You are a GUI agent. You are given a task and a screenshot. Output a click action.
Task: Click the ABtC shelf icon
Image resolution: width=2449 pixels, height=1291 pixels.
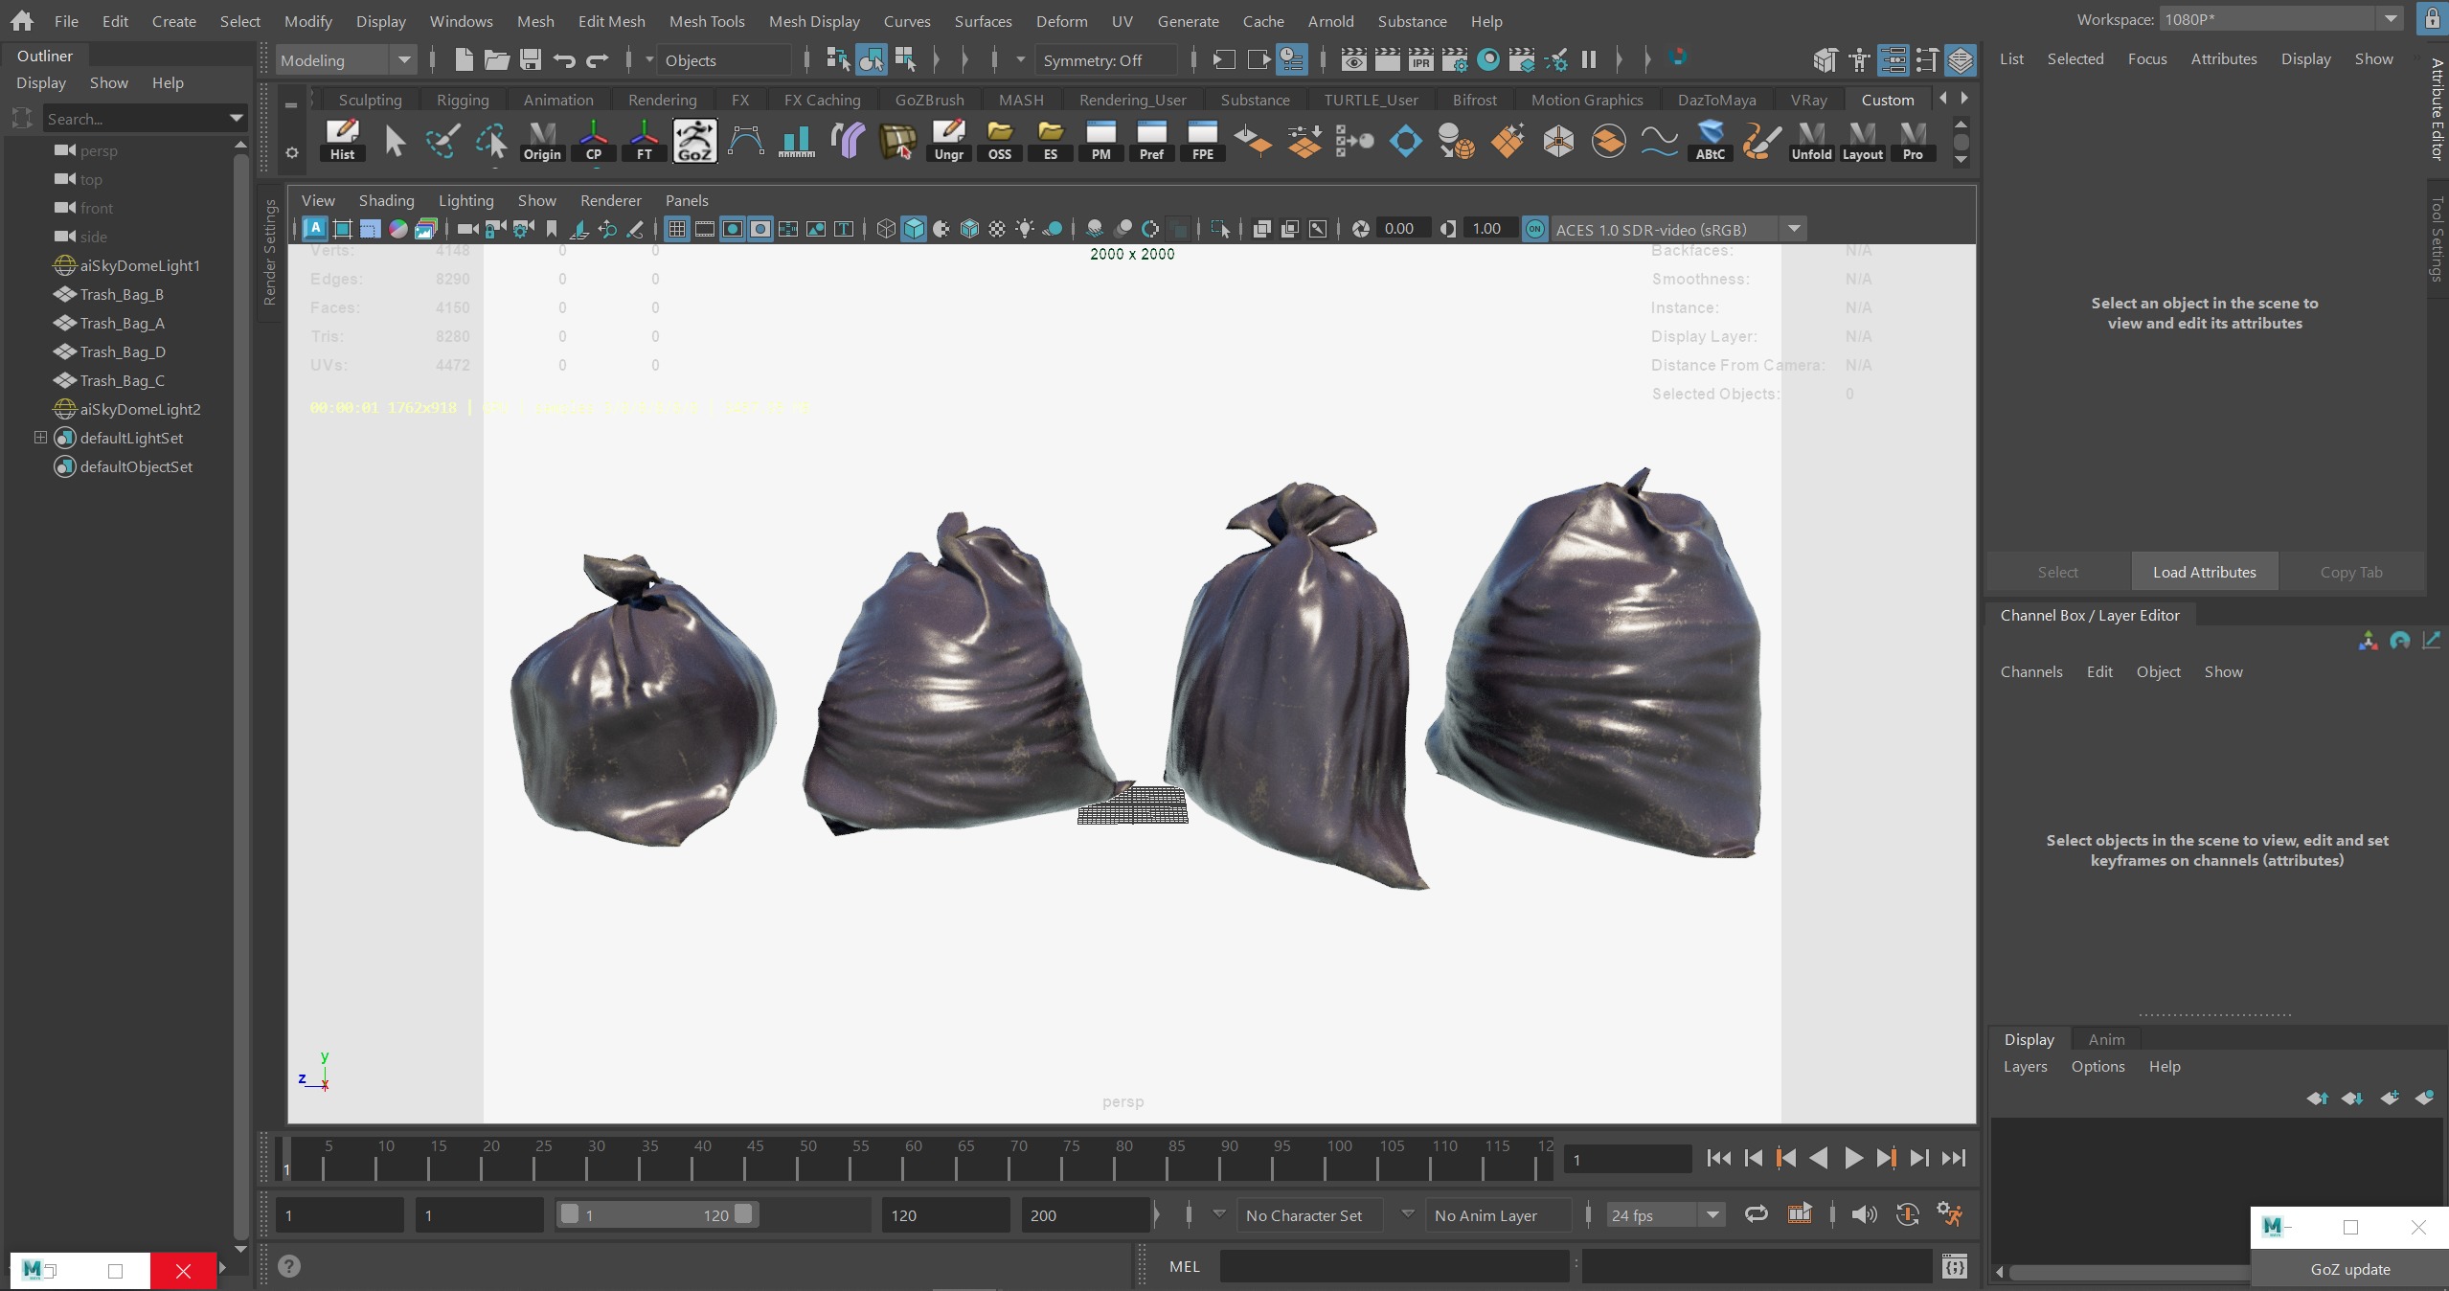pyautogui.click(x=1711, y=141)
